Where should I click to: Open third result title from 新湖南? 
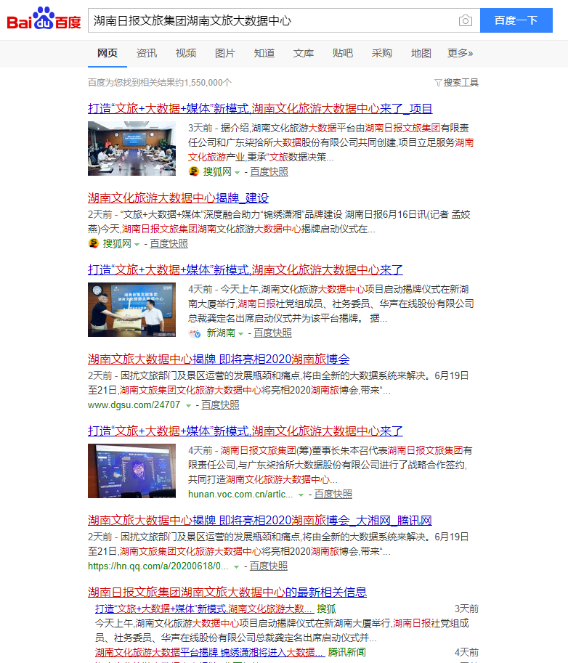246,269
